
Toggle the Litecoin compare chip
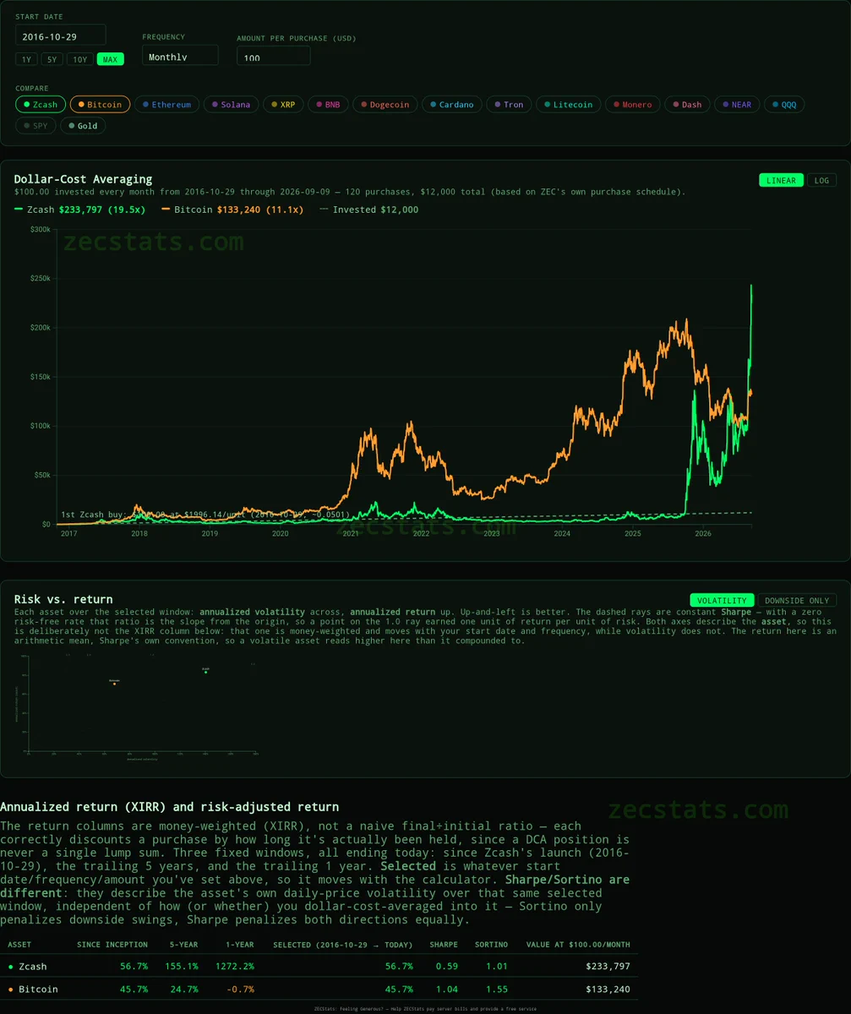[x=568, y=105]
